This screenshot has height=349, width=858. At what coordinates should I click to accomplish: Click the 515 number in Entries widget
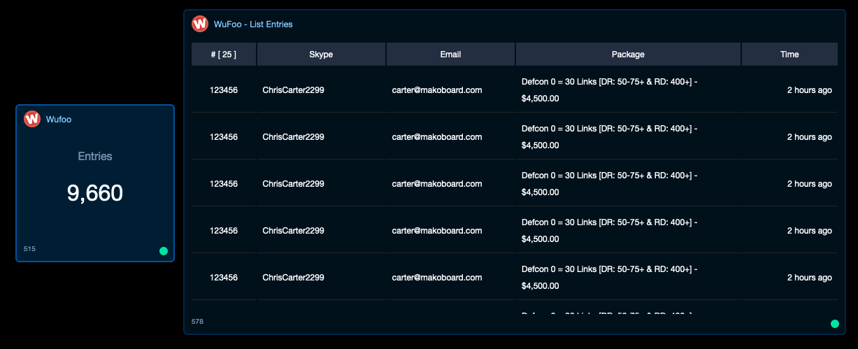[29, 249]
